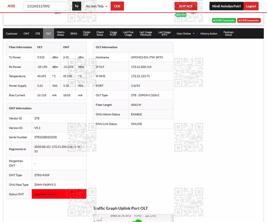Click the OLT Type value ZTE - ZXPON C320v2
The height and width of the screenshot is (222, 267).
(x=145, y=95)
